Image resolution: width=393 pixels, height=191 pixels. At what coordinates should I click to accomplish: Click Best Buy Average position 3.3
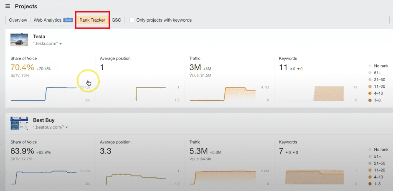click(106, 151)
